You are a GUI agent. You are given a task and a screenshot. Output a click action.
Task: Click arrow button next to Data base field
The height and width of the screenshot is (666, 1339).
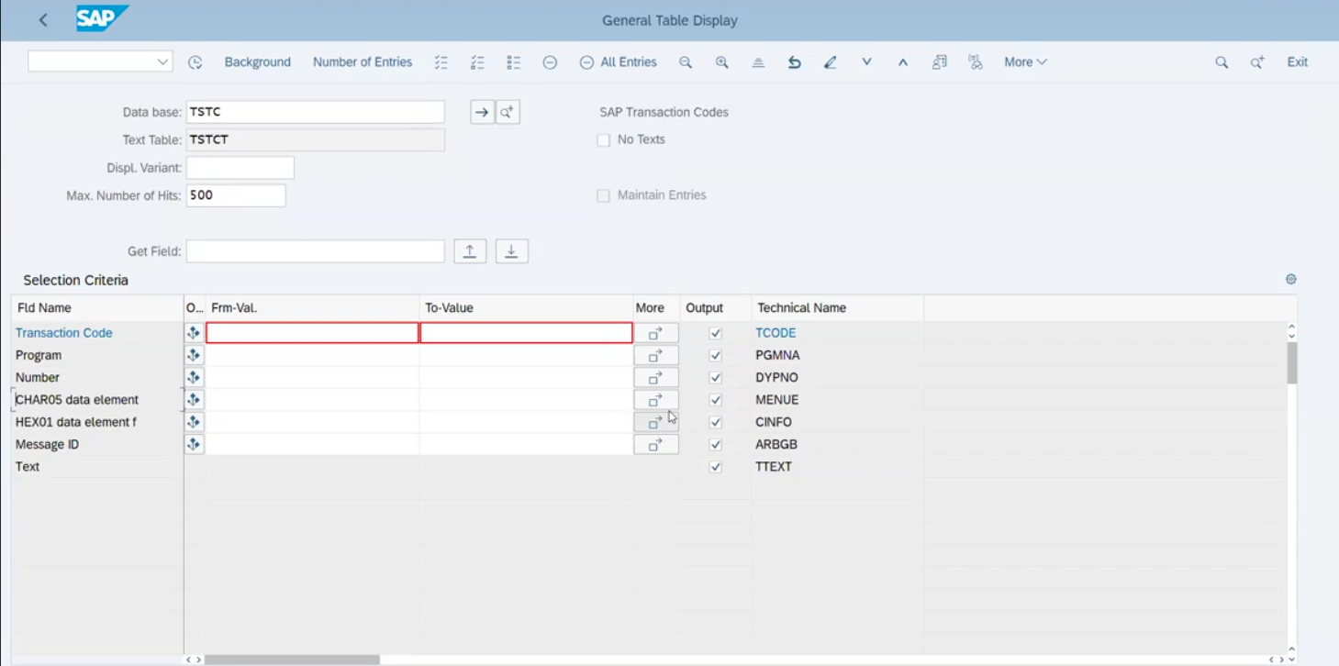click(x=482, y=112)
